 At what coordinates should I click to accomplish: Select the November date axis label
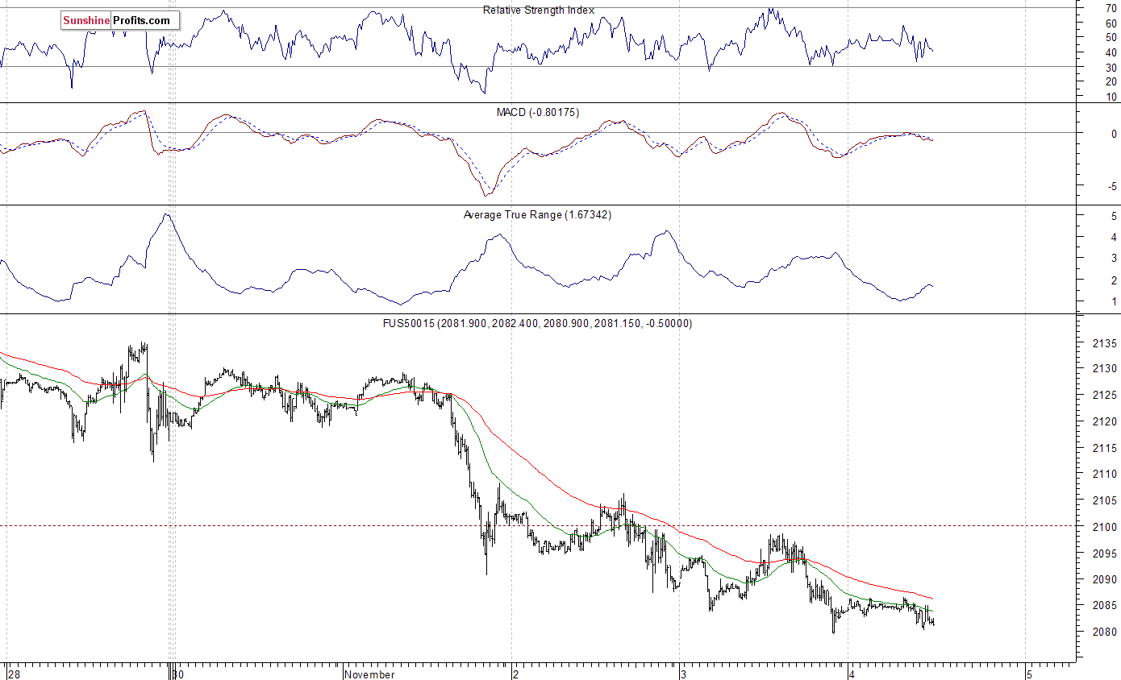[369, 674]
